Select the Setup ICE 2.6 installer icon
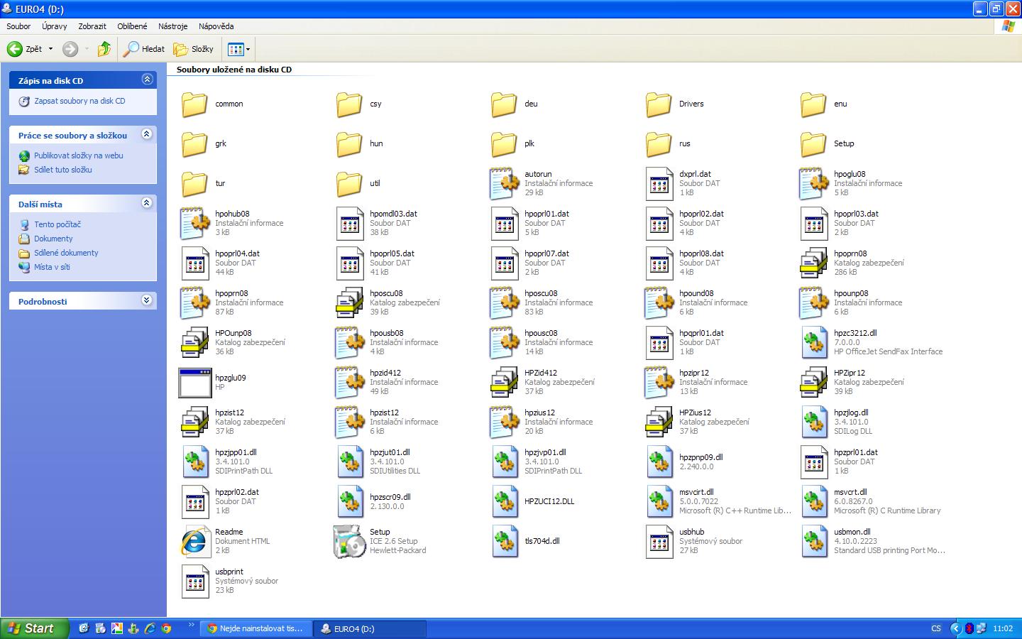1022x639 pixels. (x=349, y=542)
